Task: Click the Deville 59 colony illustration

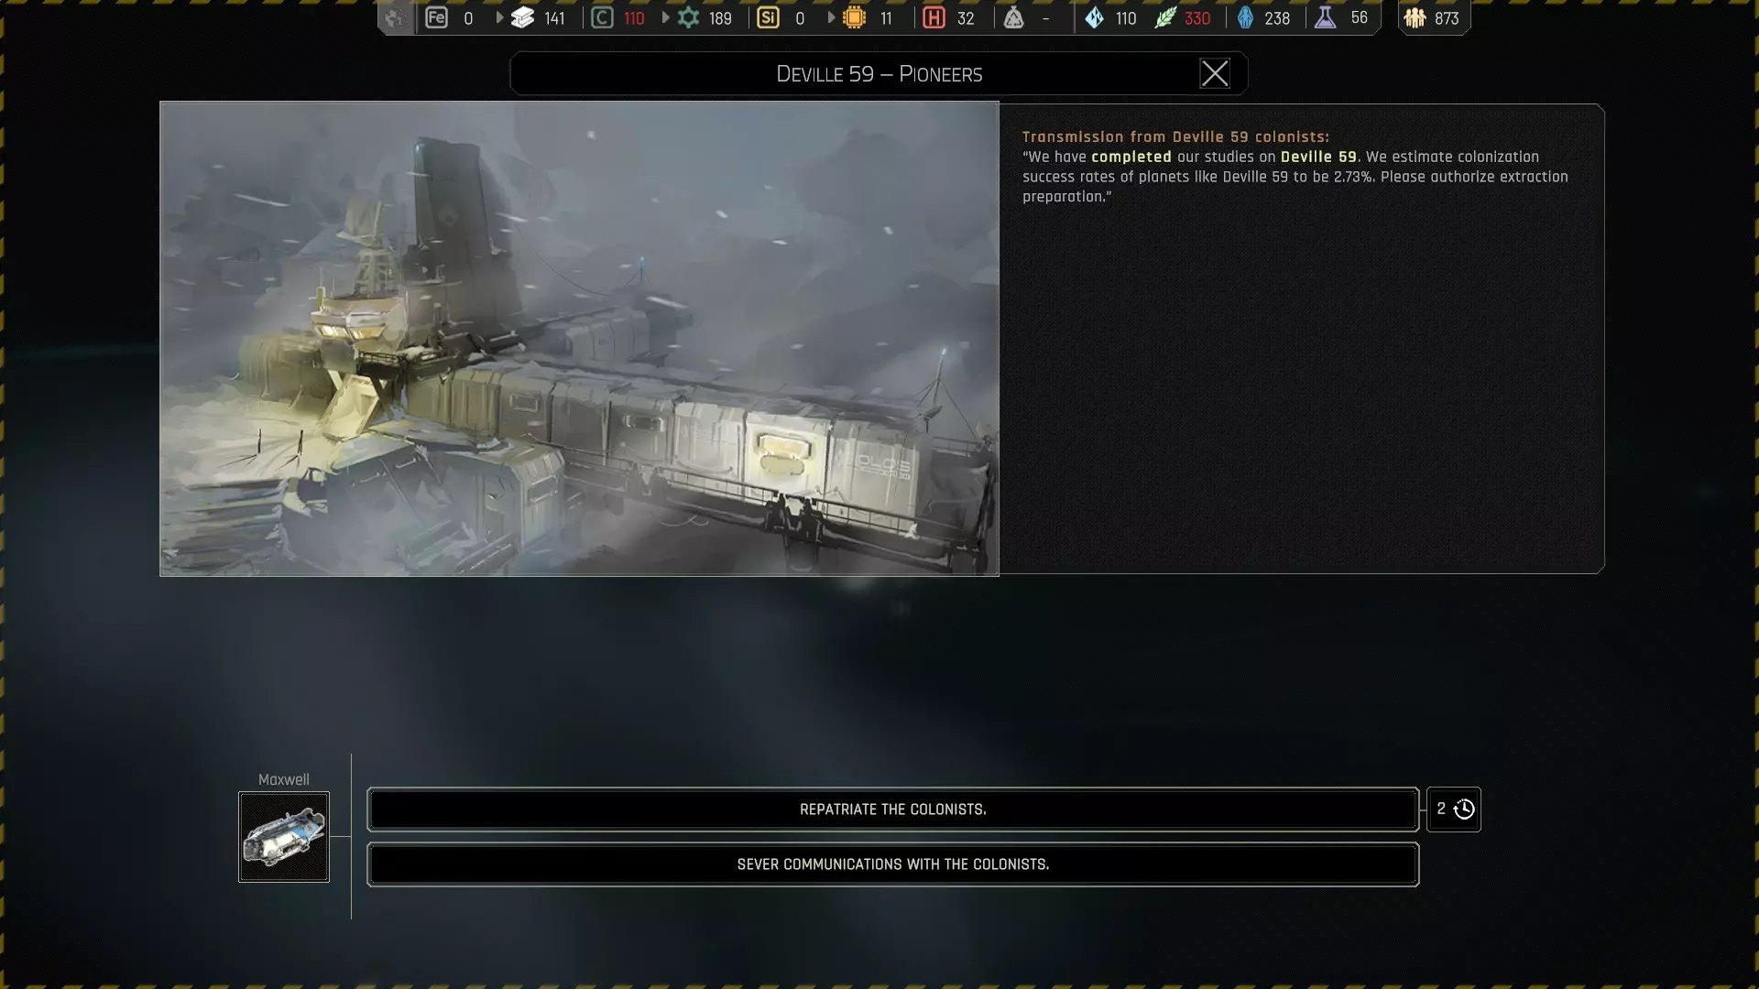Action: click(x=579, y=339)
